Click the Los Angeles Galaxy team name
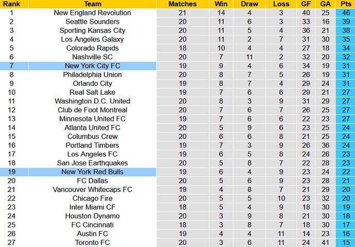This screenshot has width=355, height=247. tap(92, 39)
